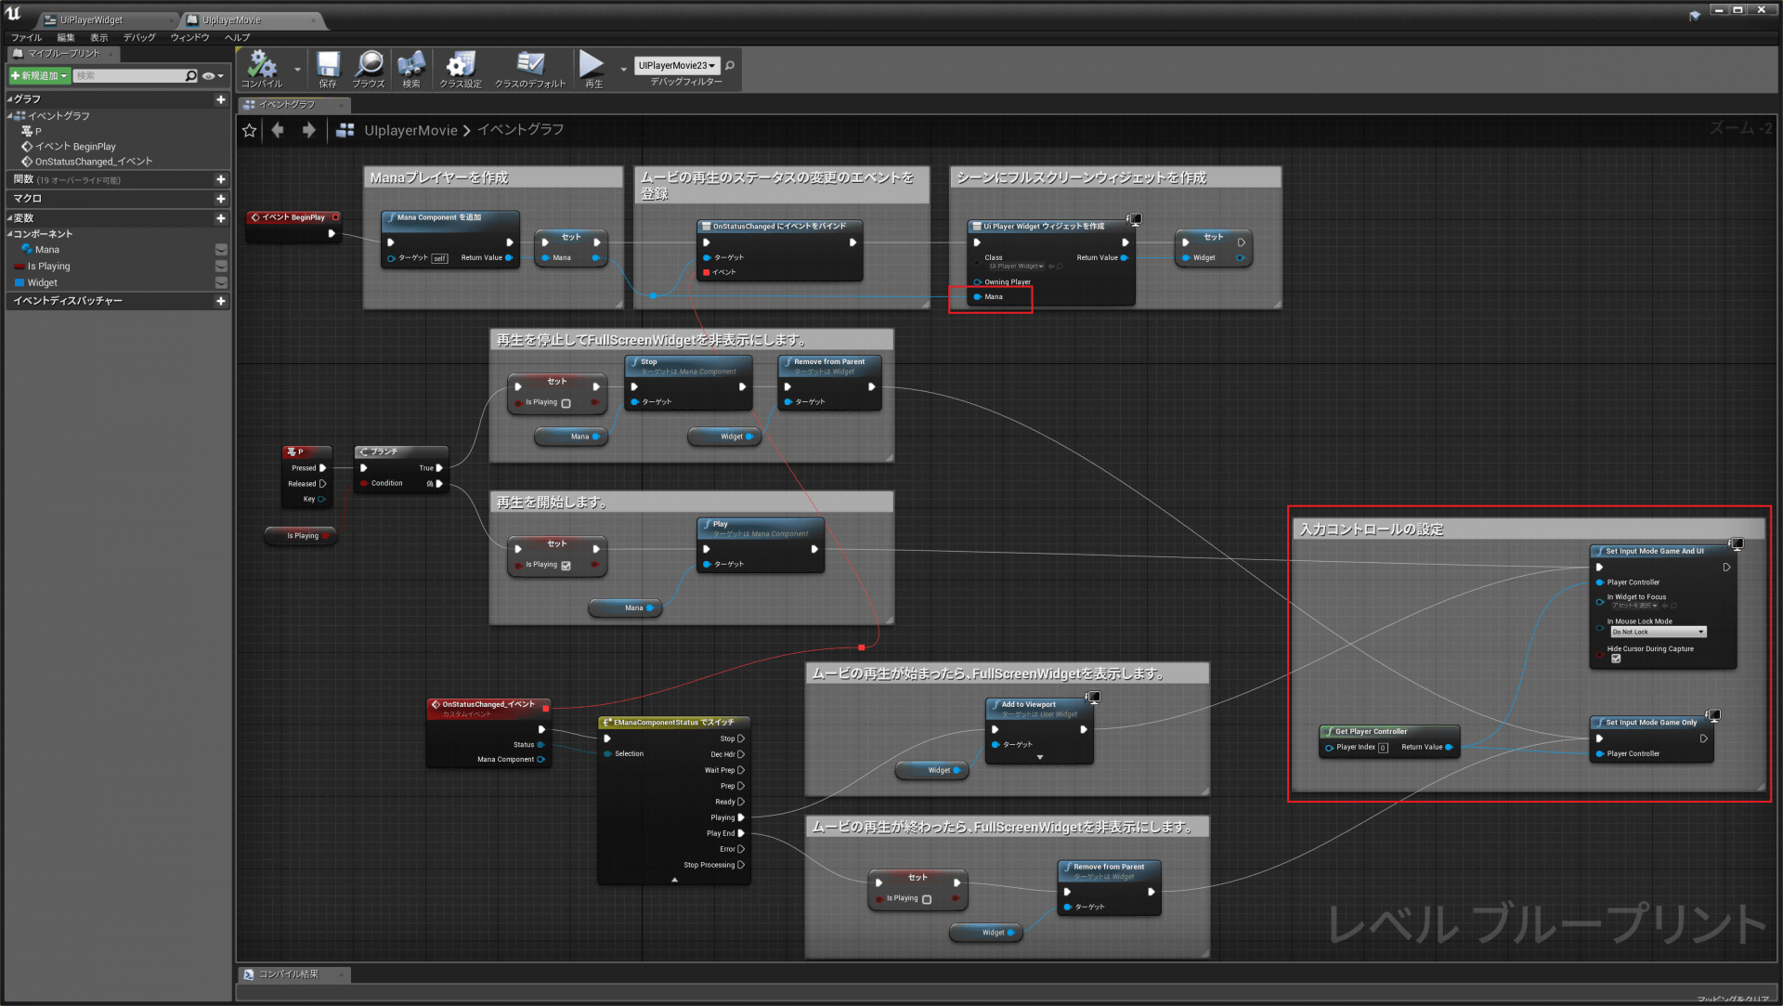Screen dimensions: 1783x1006
Task: Open クラスのデフォルト class defaults
Action: point(530,69)
